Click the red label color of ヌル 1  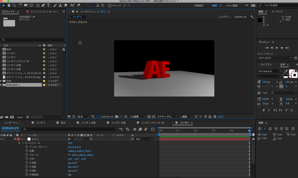(18, 139)
